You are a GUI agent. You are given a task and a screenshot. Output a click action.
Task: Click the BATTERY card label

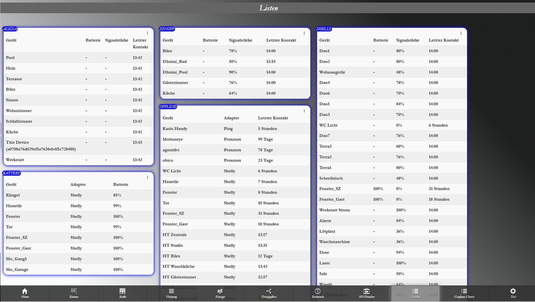[x=12, y=173]
